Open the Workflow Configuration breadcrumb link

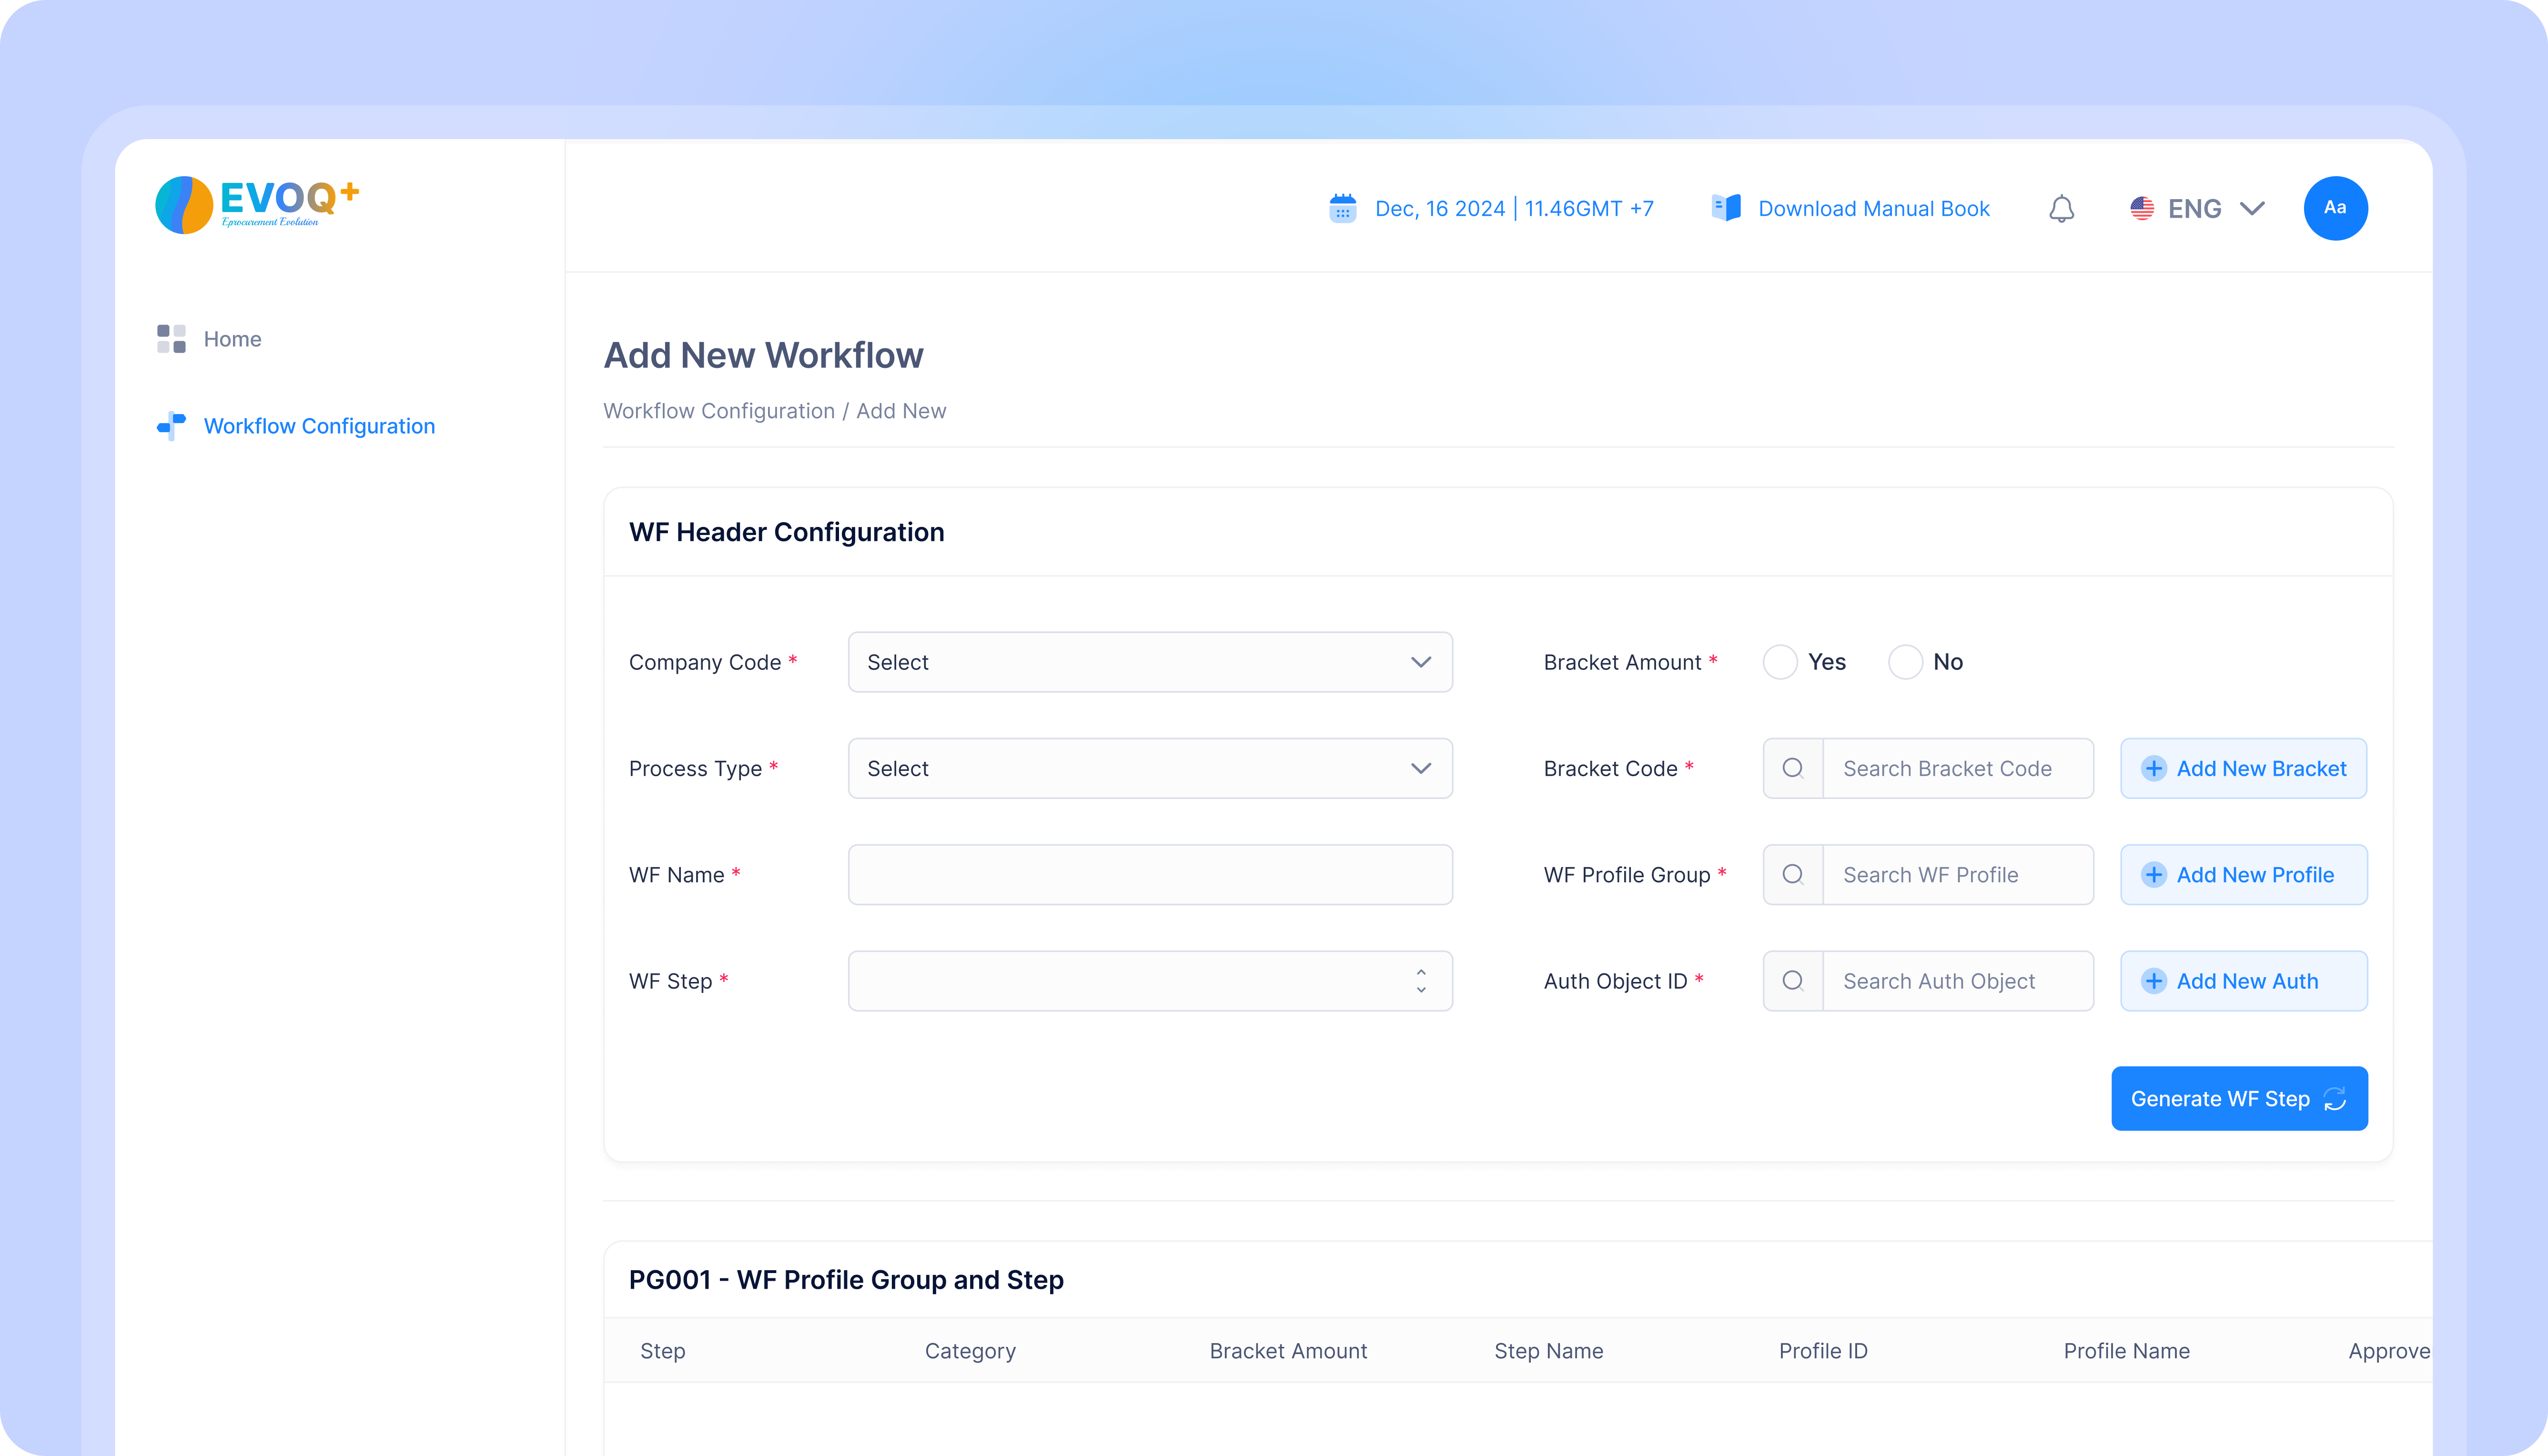tap(718, 411)
